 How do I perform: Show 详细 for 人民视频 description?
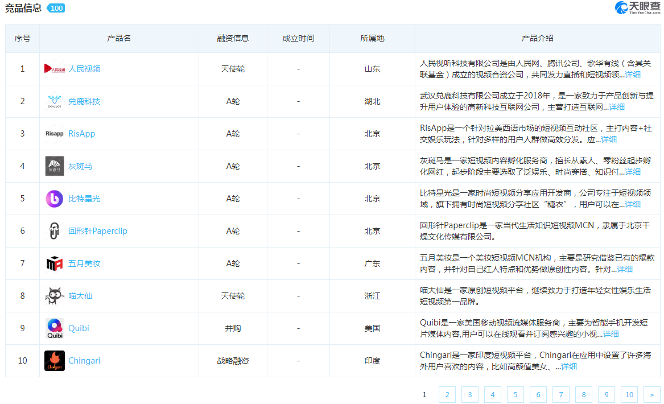point(633,75)
